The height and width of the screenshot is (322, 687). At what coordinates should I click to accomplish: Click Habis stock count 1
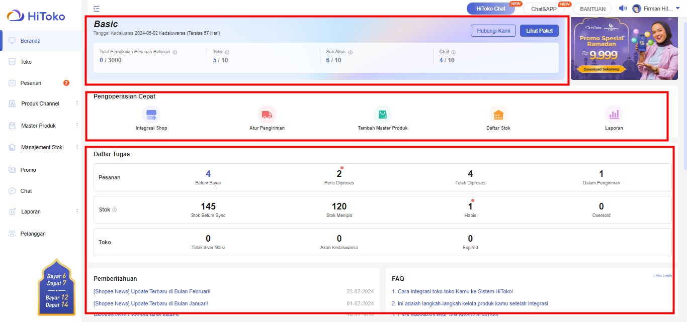click(x=470, y=206)
